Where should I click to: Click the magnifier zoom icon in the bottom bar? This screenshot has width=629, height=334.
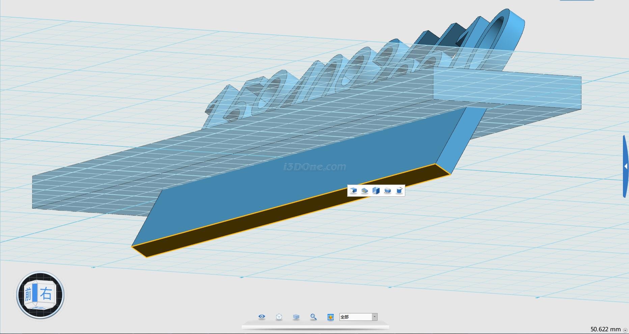[313, 317]
